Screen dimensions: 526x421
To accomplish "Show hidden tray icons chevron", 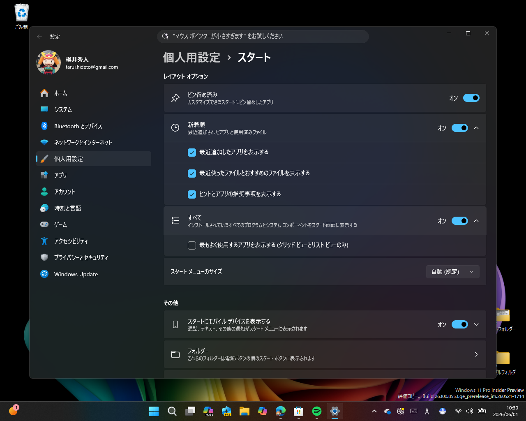I will pos(374,411).
